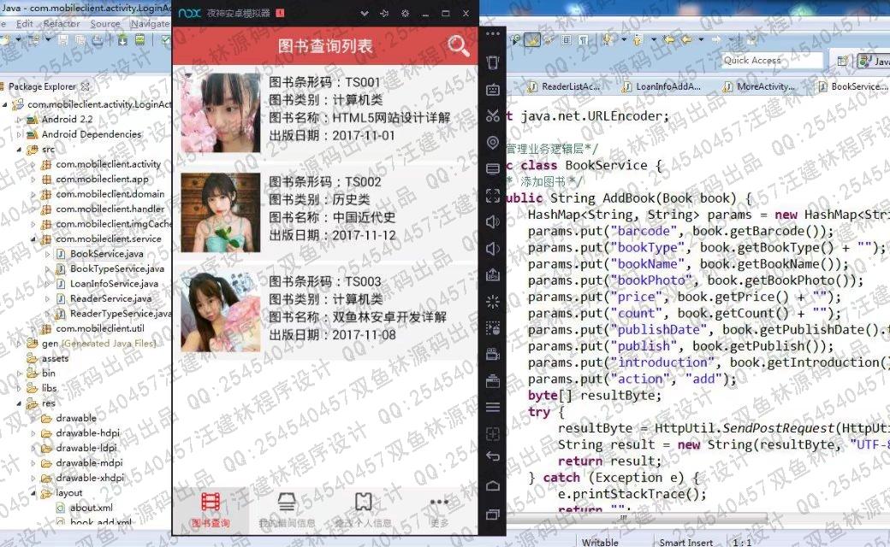Select about.xml in layout folder

tap(91, 508)
